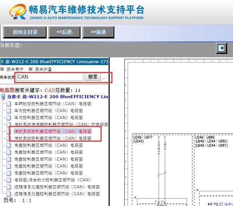The image size is (233, 206).
Task: Click document icon of first 车内控制器区域网络 row
Action: point(9,111)
